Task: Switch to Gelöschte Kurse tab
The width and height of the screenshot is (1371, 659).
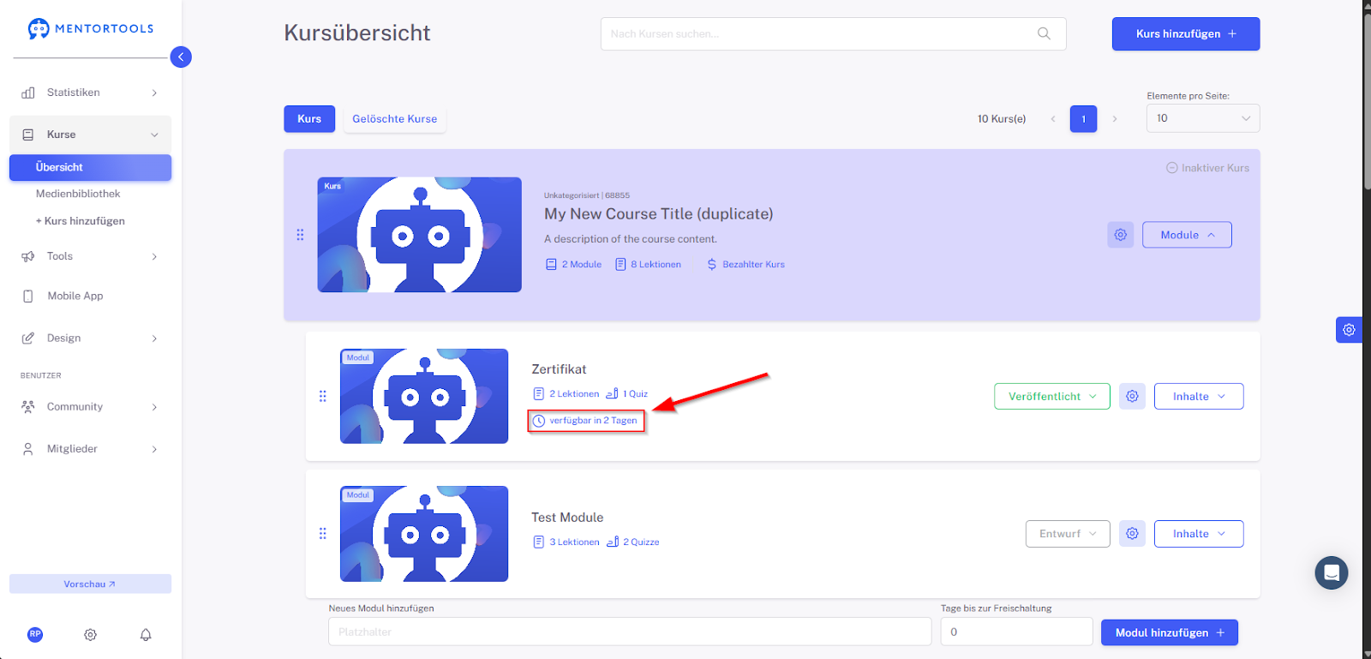Action: click(x=395, y=119)
